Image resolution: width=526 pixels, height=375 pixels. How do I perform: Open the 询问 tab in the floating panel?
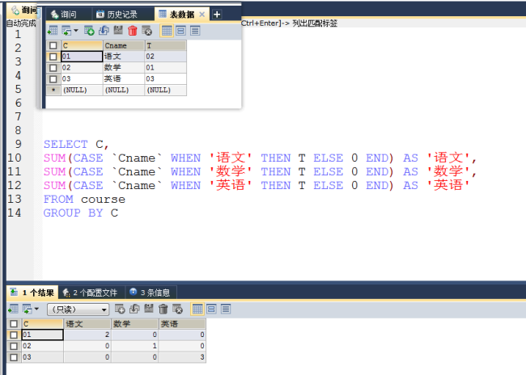coord(64,15)
